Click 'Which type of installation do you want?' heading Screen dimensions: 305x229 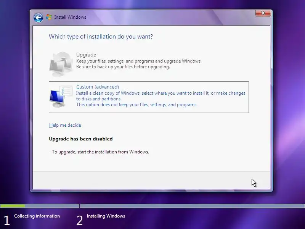tap(101, 37)
